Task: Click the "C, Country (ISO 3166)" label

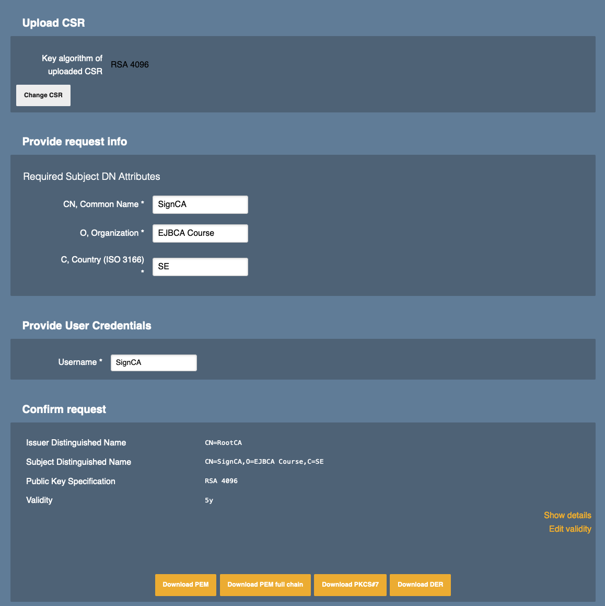Action: point(102,260)
